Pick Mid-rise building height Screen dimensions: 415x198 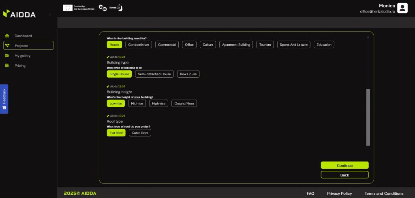tap(137, 104)
